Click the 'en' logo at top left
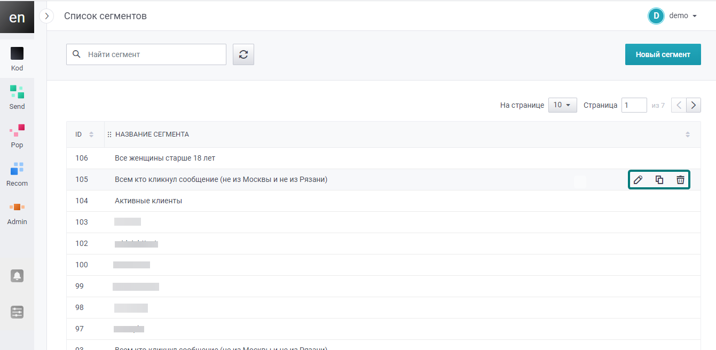The image size is (716, 350). tap(17, 17)
